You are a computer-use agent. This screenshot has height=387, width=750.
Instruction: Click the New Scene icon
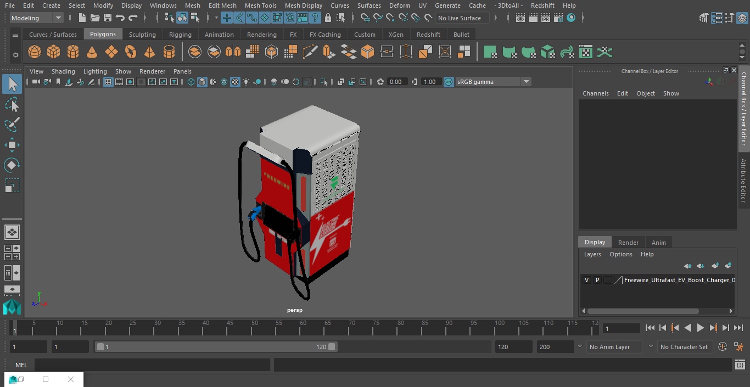pos(82,18)
